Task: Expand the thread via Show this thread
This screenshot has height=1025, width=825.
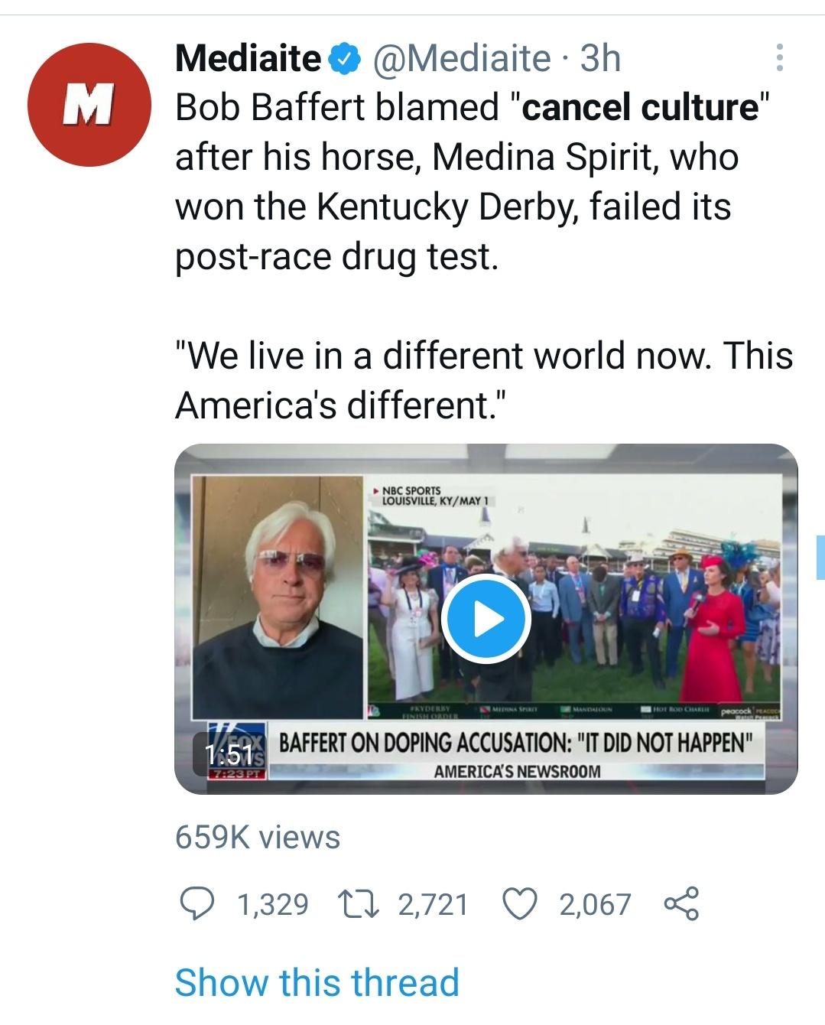Action: click(316, 981)
